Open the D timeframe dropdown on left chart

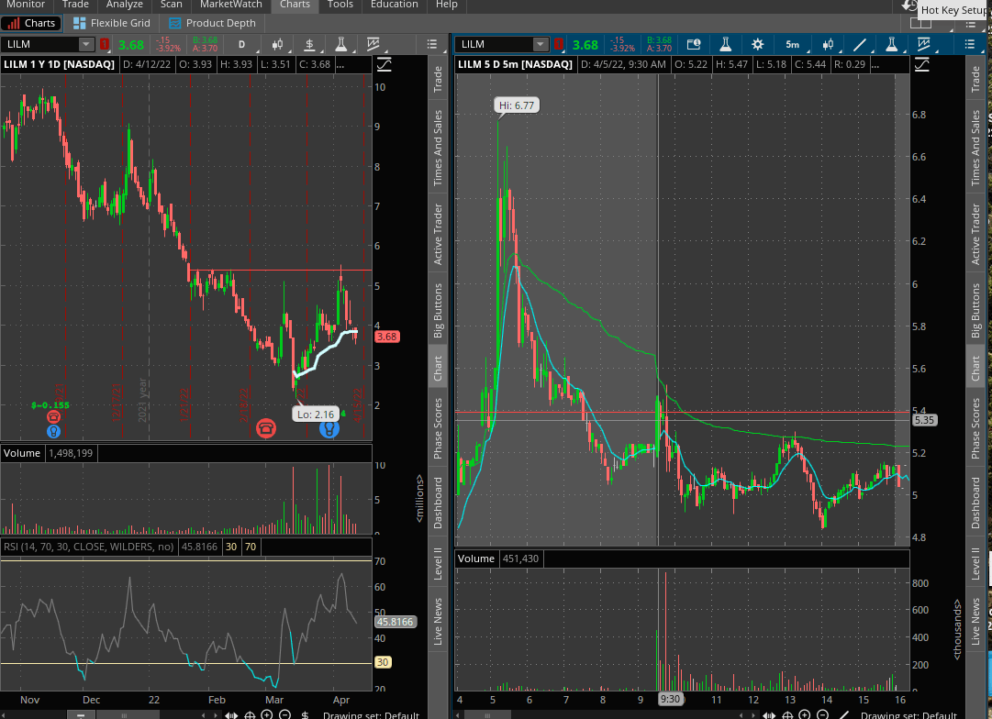[x=242, y=44]
